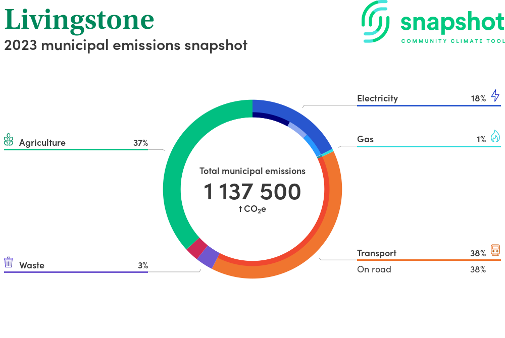Click the crimson segment beside Waste

[197, 248]
